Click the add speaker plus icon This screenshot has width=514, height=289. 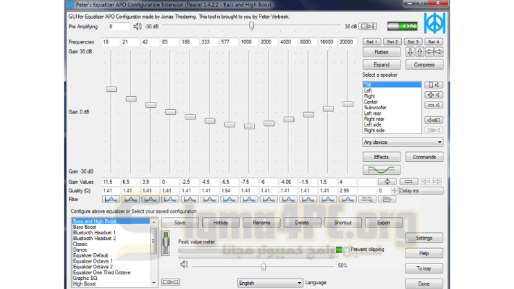click(434, 95)
